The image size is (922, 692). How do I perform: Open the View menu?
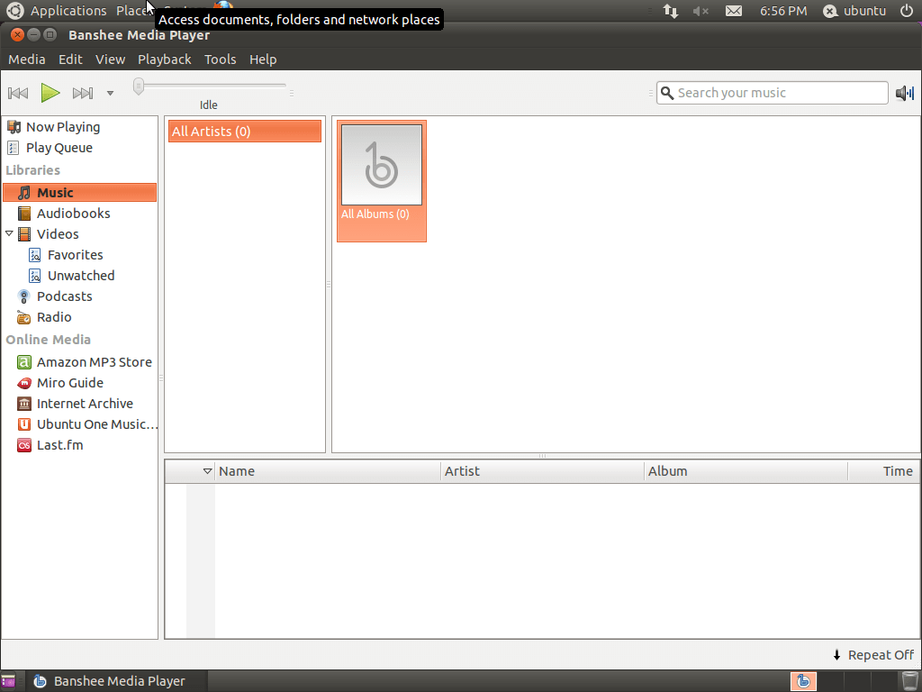click(x=110, y=59)
